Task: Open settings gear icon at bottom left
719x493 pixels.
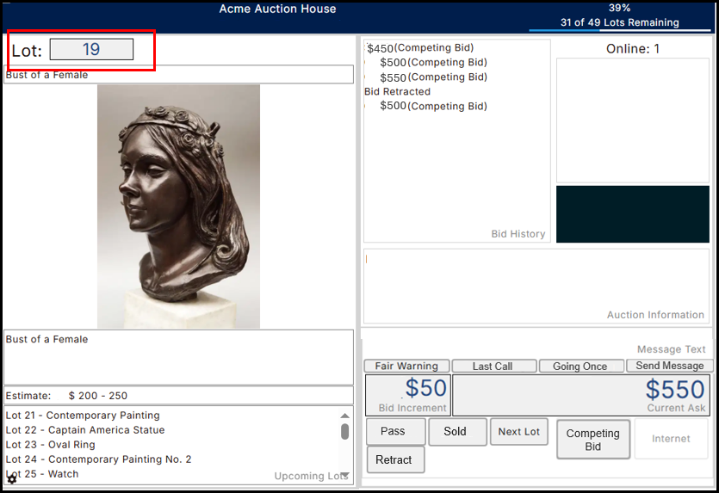Action: coord(12,479)
